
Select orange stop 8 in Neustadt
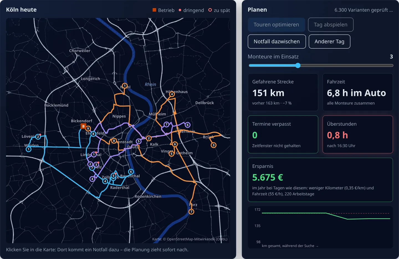click(114, 141)
